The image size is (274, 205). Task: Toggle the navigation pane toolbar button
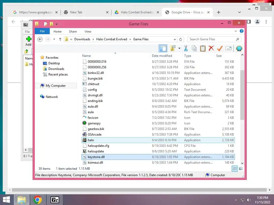pyautogui.click(x=163, y=48)
